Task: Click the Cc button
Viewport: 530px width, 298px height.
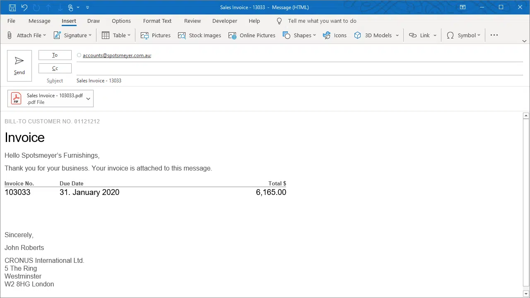Action: tap(55, 68)
